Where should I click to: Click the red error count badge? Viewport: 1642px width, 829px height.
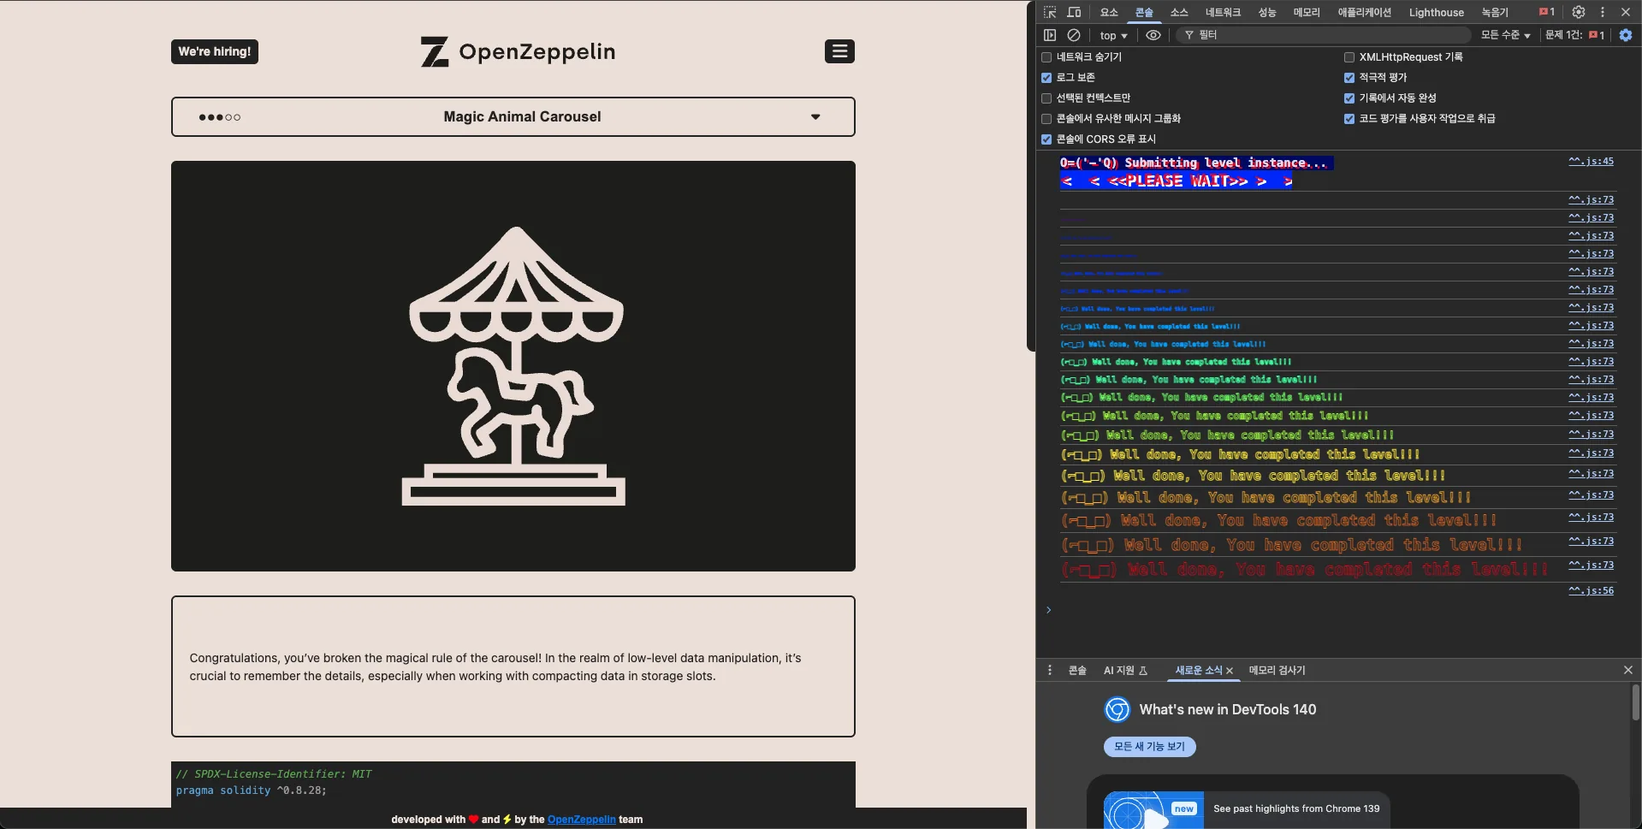pos(1547,12)
